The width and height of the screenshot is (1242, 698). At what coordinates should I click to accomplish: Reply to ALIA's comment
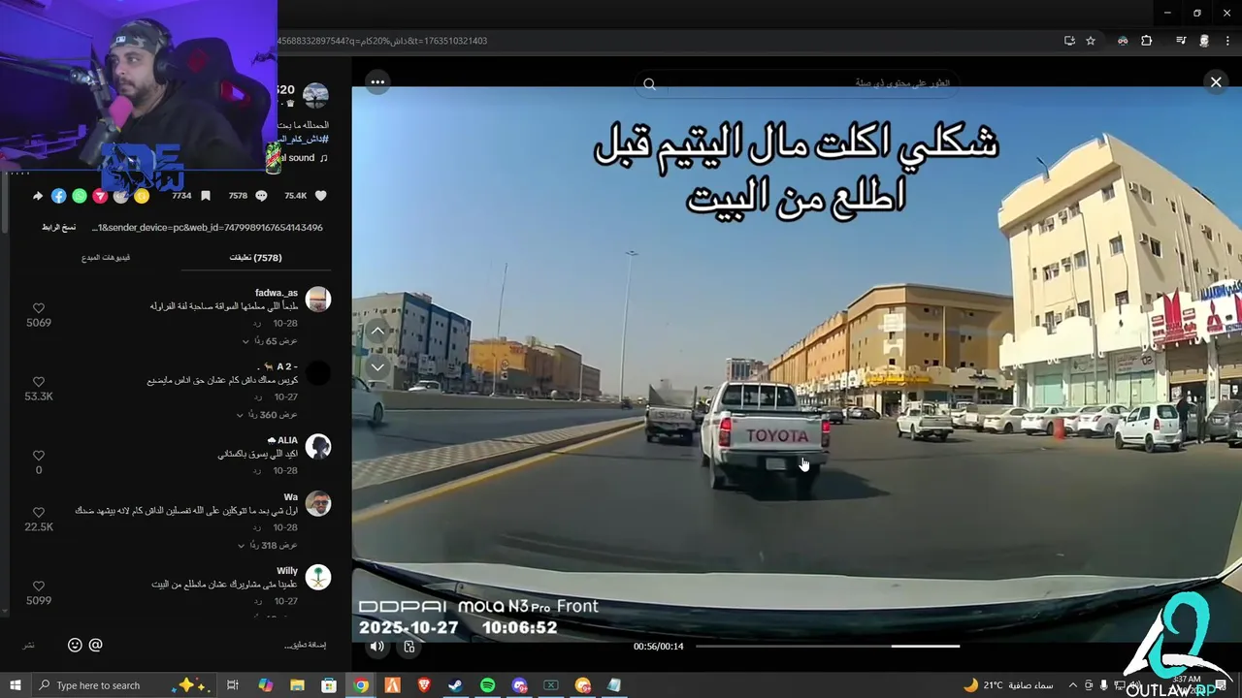(257, 470)
